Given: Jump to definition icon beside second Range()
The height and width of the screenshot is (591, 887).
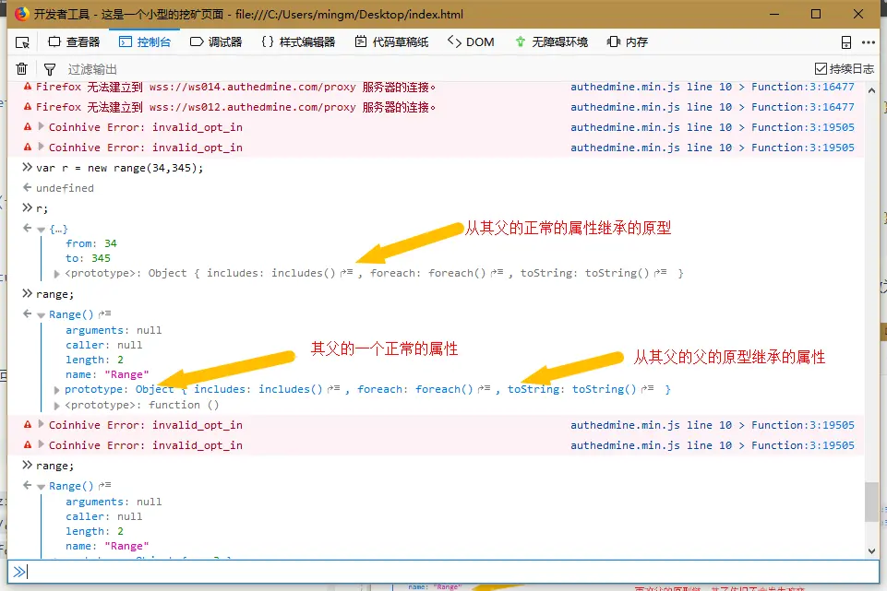Looking at the screenshot, I should [x=104, y=485].
